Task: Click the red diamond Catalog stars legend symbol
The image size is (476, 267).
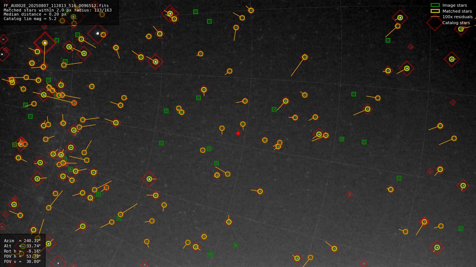Action: 435,23
